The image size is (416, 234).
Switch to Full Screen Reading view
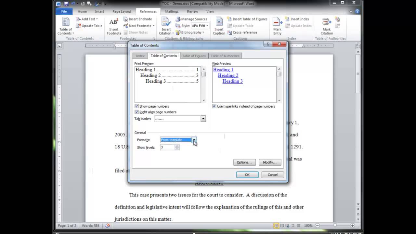[x=282, y=226]
